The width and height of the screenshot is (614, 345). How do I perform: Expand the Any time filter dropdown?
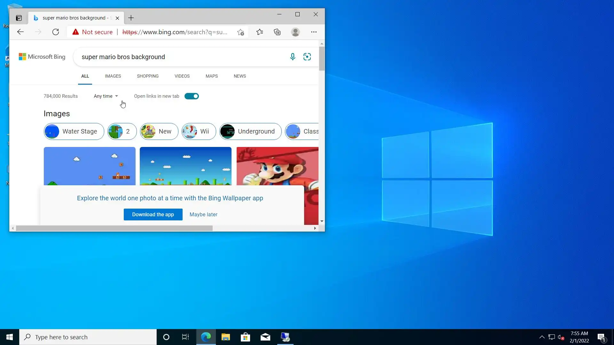(106, 96)
